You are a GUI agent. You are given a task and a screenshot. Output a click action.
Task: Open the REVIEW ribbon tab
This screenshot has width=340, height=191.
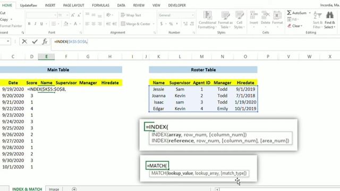pos(139,5)
